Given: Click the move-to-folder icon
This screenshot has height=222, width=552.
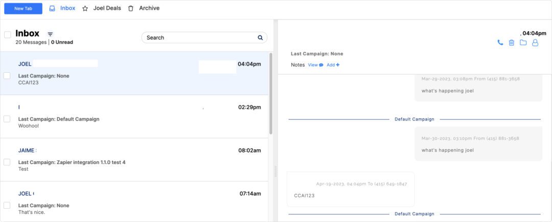Looking at the screenshot, I should (523, 43).
